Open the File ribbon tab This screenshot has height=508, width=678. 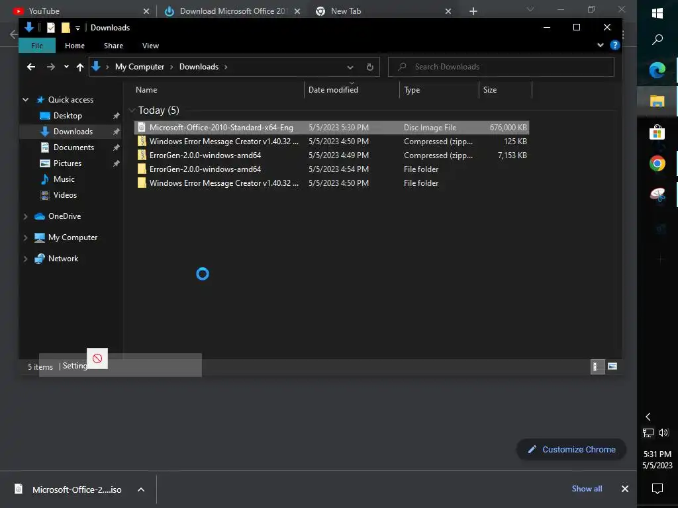click(x=37, y=46)
